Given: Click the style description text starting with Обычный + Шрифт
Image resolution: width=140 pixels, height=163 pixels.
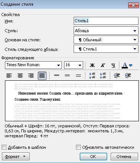Looking at the screenshot, I should [x=67, y=131].
